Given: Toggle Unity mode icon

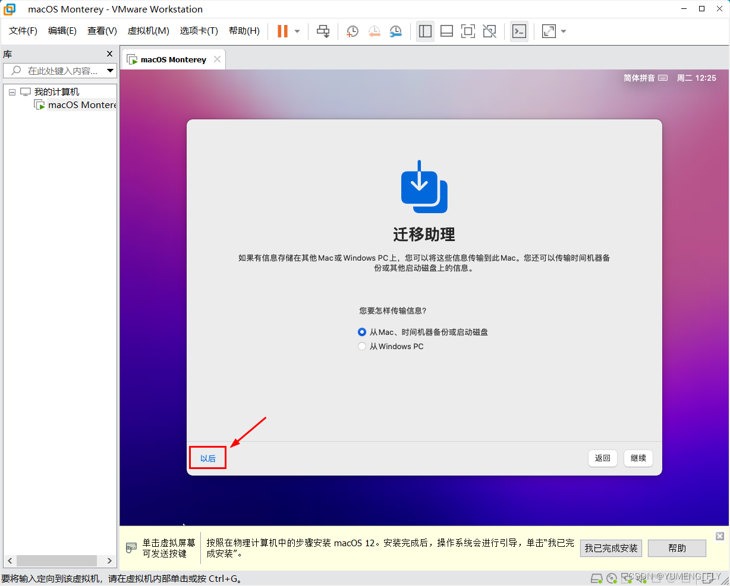Looking at the screenshot, I should point(489,31).
